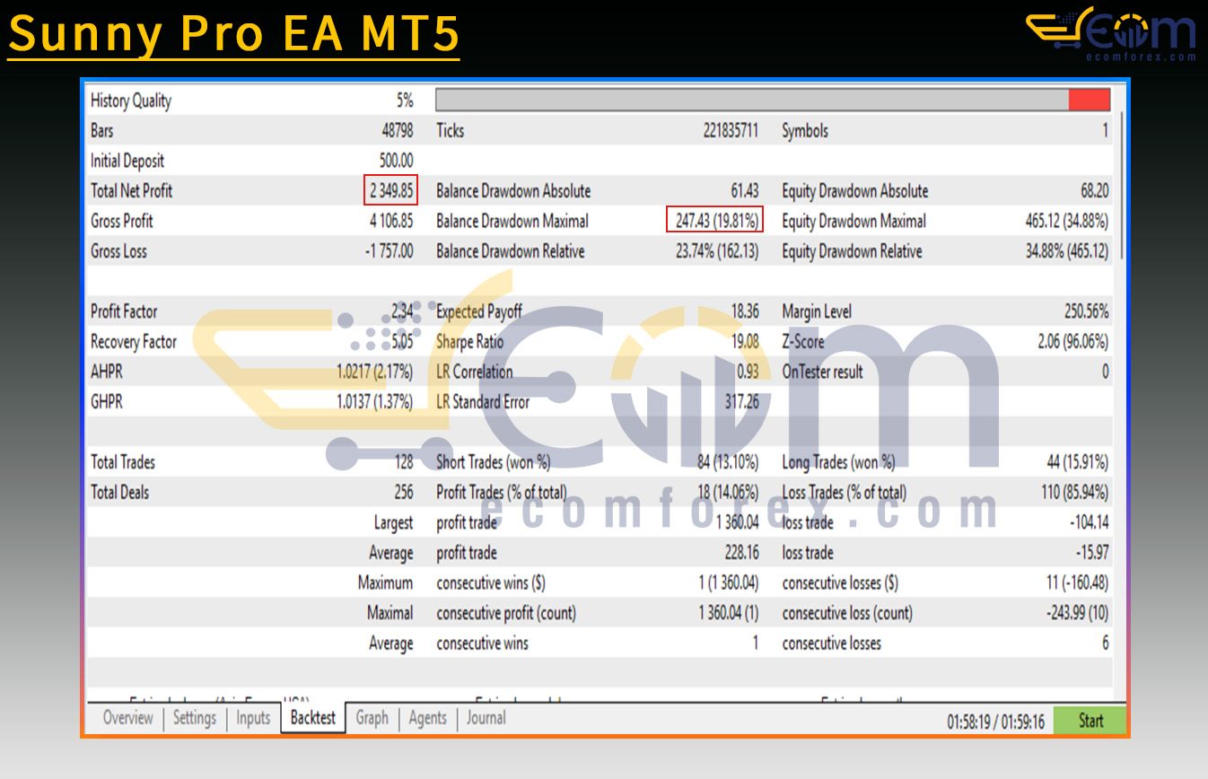Screen dimensions: 1208x779
Task: Click the Balance Drawdown Absolute value 61.43
Action: 745,191
